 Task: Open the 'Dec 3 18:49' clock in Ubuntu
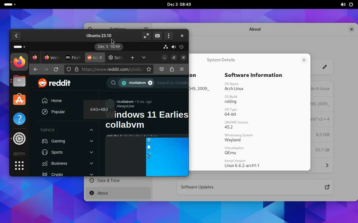tap(109, 47)
